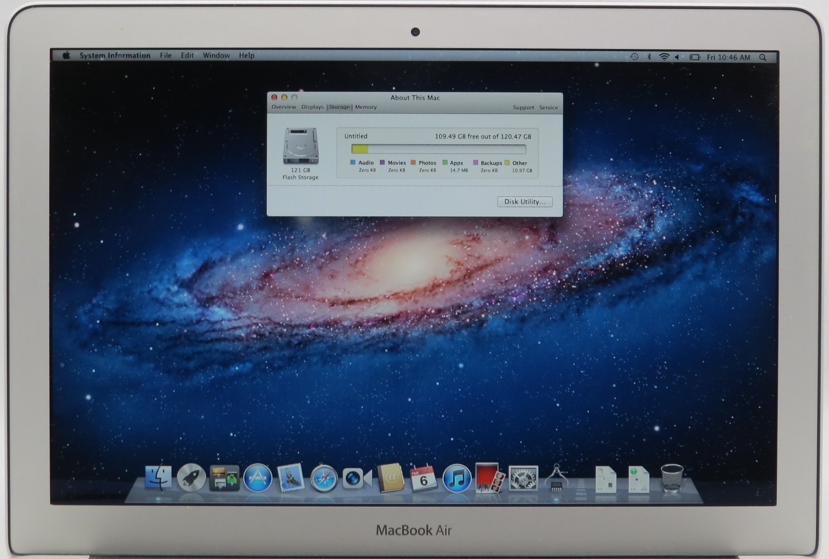The height and width of the screenshot is (559, 829).
Task: Open the Window menu
Action: (x=216, y=55)
